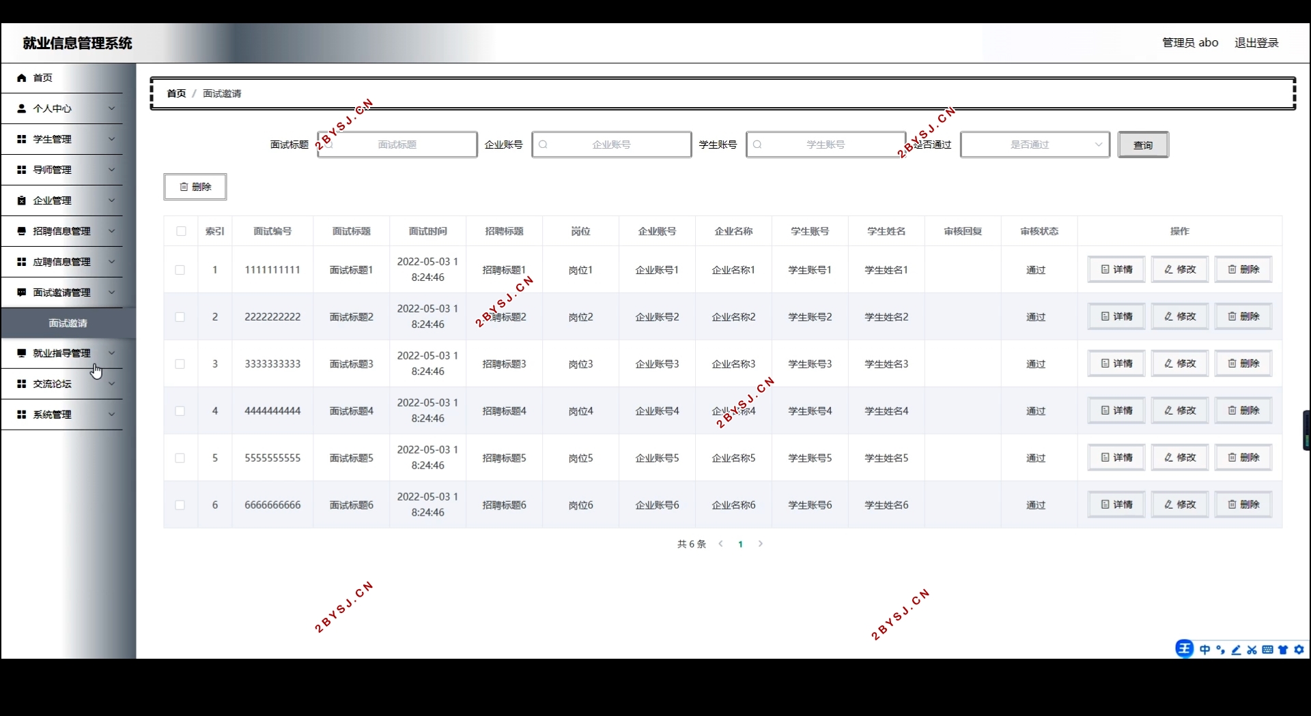This screenshot has height=716, width=1311.
Task: Click the person icon for 个人中心
Action: 22,108
